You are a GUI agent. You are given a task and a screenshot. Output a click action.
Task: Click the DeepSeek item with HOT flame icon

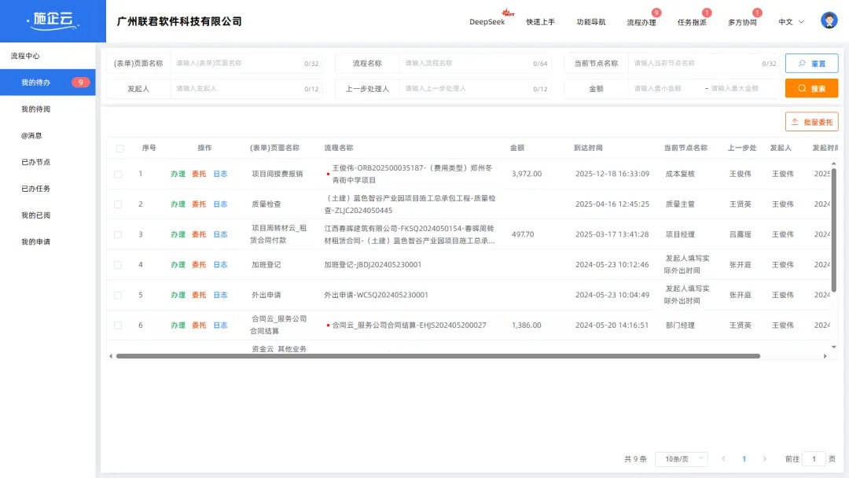tap(489, 22)
